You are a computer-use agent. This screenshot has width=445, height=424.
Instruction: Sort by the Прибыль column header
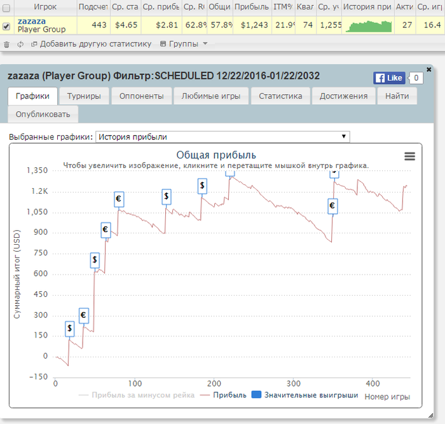pos(252,7)
